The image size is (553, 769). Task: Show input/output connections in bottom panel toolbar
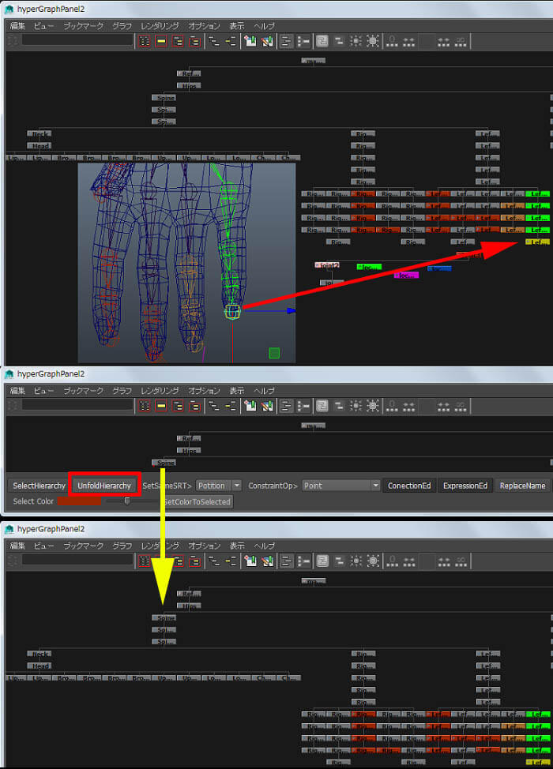[231, 561]
